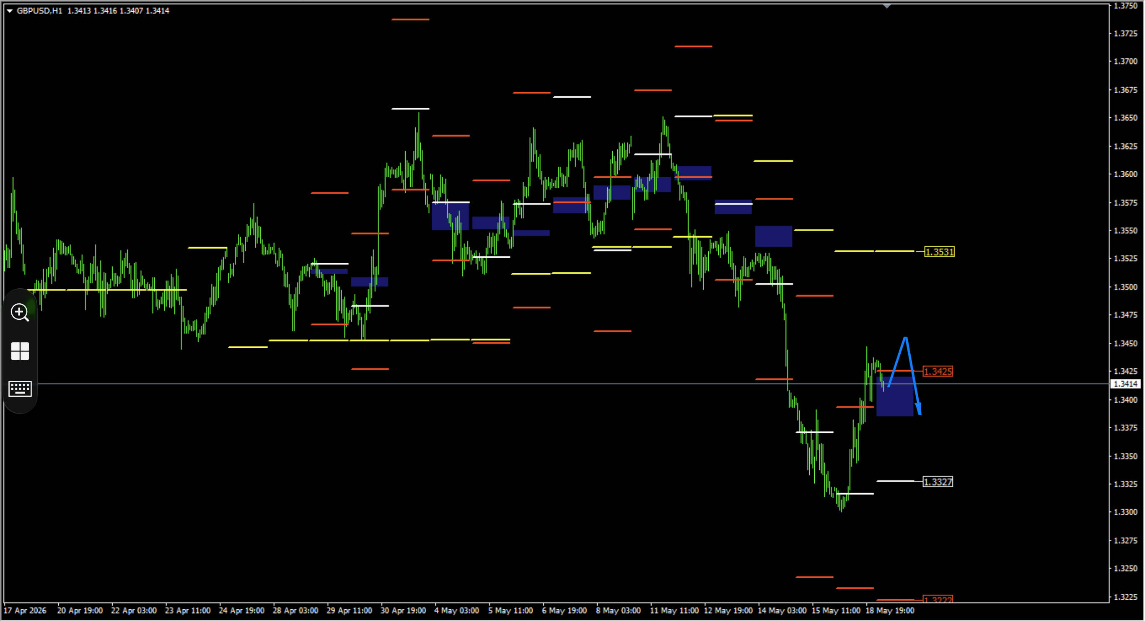Click the 14 May 03:00 time label
The width and height of the screenshot is (1145, 621).
click(x=782, y=611)
